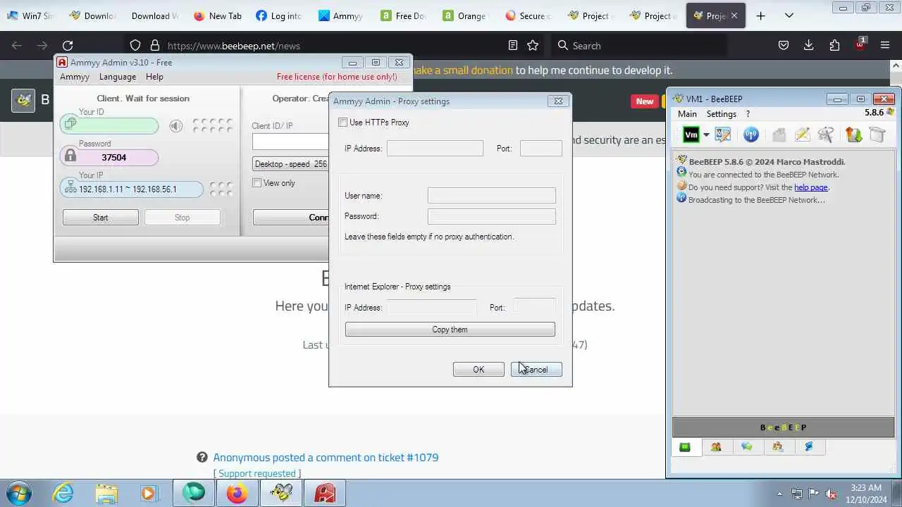Expand the list all tabs chevron
The image size is (902, 507).
click(x=789, y=15)
